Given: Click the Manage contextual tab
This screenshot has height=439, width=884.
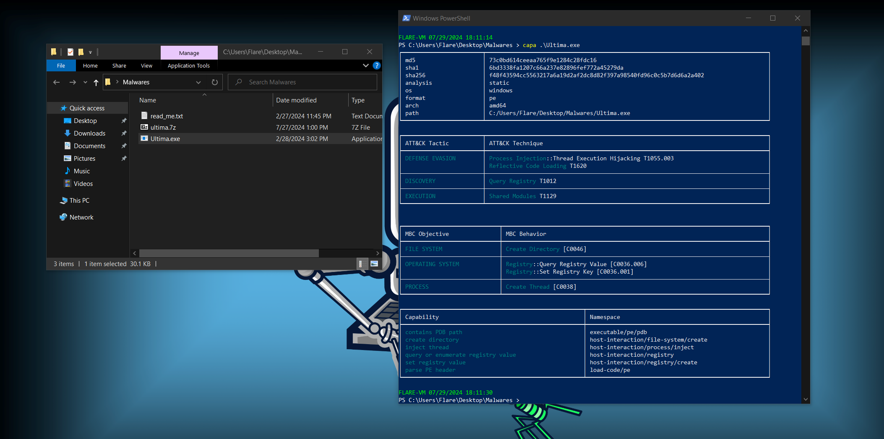Looking at the screenshot, I should (189, 53).
